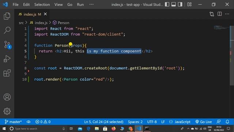Screen dimensions: 234x132
Task: Open the Explorer view in activity bar
Action: tap(7, 16)
